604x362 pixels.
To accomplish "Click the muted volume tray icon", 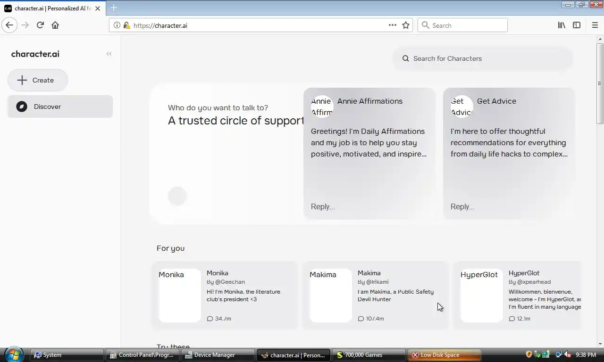I will click(568, 354).
